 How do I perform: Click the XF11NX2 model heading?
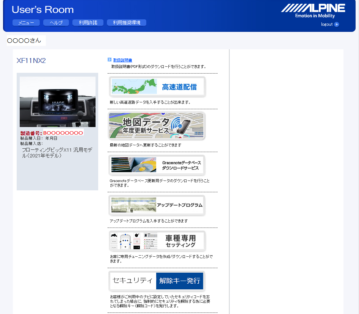tap(31, 61)
